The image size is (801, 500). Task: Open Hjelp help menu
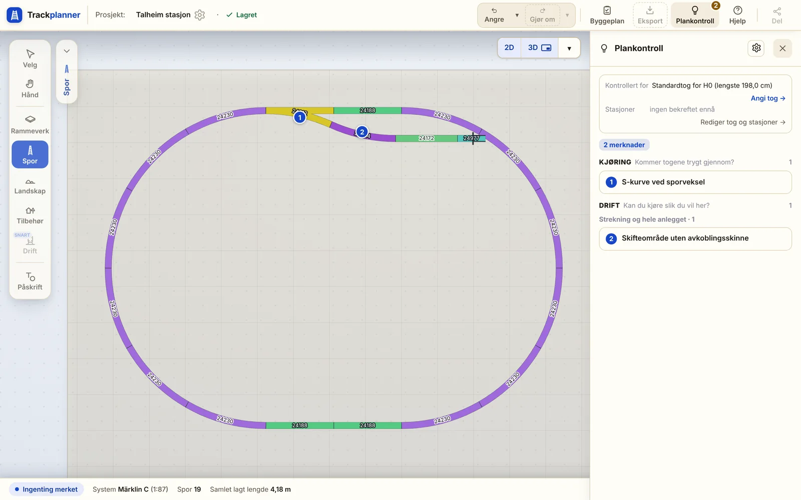click(x=737, y=15)
